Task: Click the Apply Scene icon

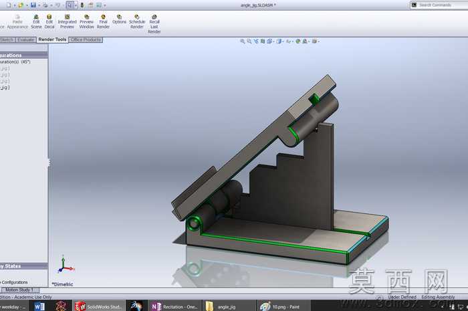Action: [x=305, y=41]
